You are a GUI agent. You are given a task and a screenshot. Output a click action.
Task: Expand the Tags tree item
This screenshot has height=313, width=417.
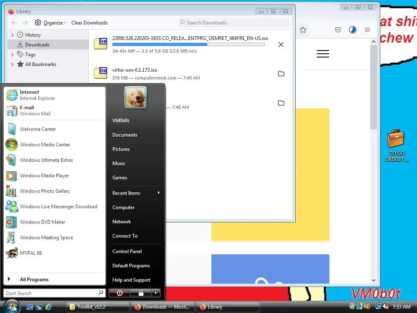pos(13,55)
